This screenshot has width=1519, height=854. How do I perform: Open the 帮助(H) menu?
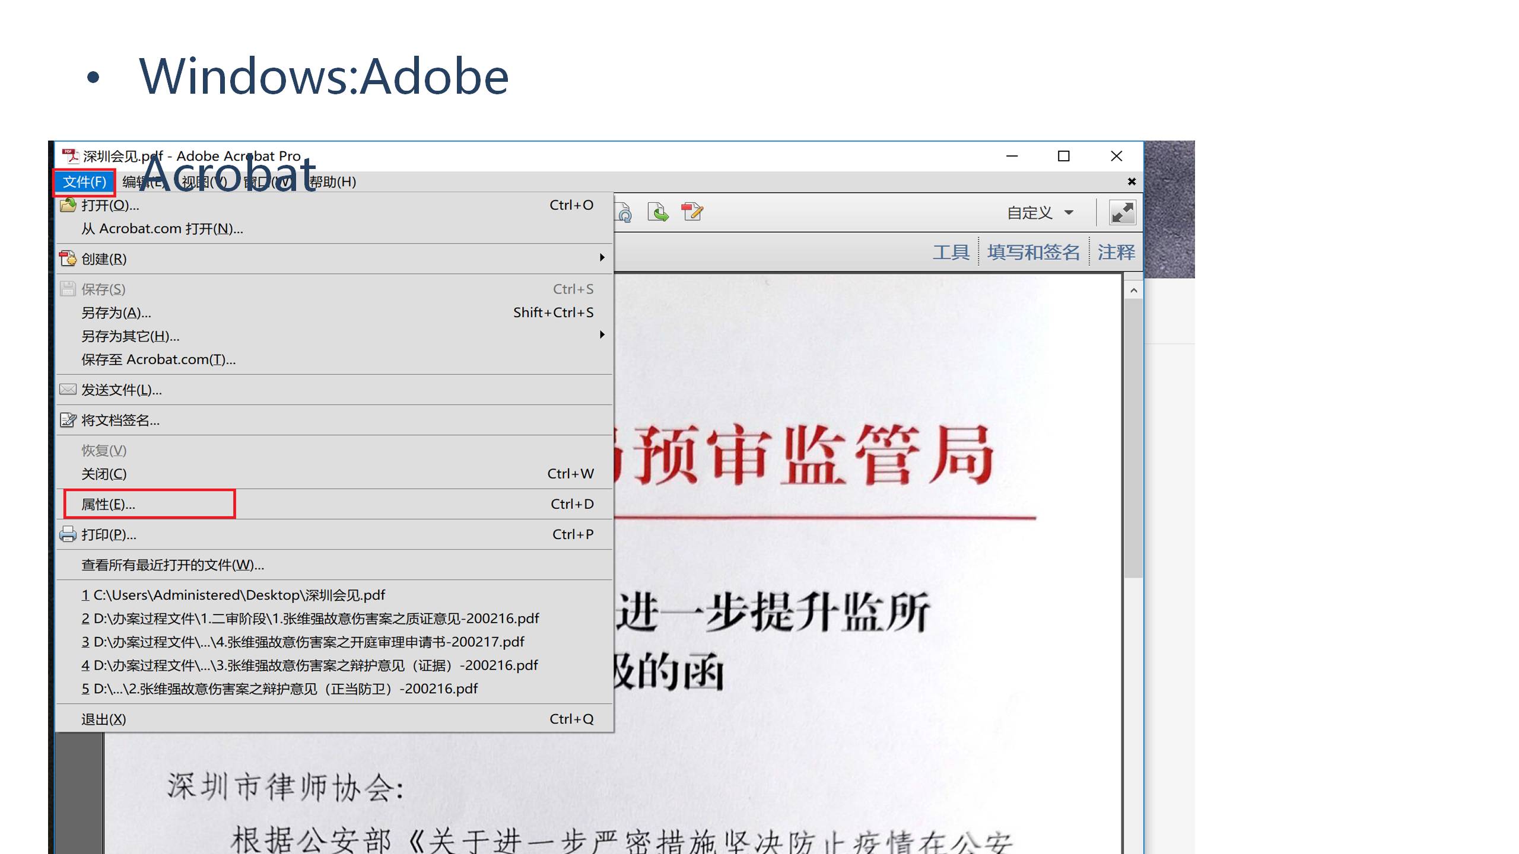point(333,182)
